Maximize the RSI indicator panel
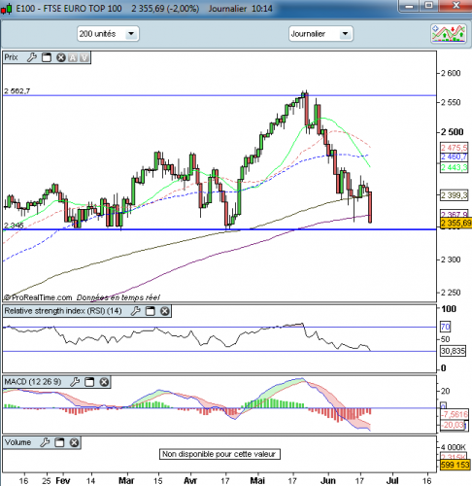The width and height of the screenshot is (472, 486). 150,311
